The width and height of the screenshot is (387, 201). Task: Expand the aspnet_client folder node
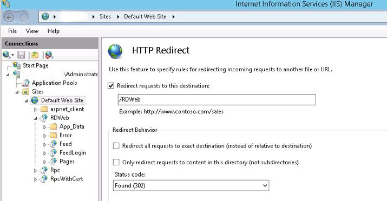click(x=35, y=109)
